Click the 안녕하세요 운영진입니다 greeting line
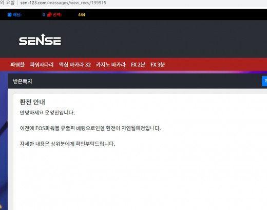 click(47, 113)
